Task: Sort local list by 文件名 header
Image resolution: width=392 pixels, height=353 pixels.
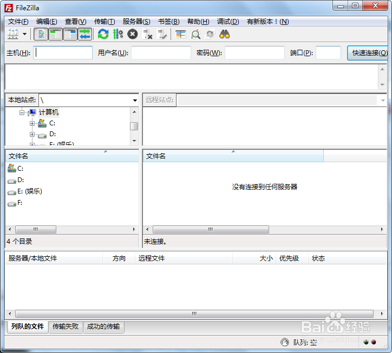Action: [72, 156]
